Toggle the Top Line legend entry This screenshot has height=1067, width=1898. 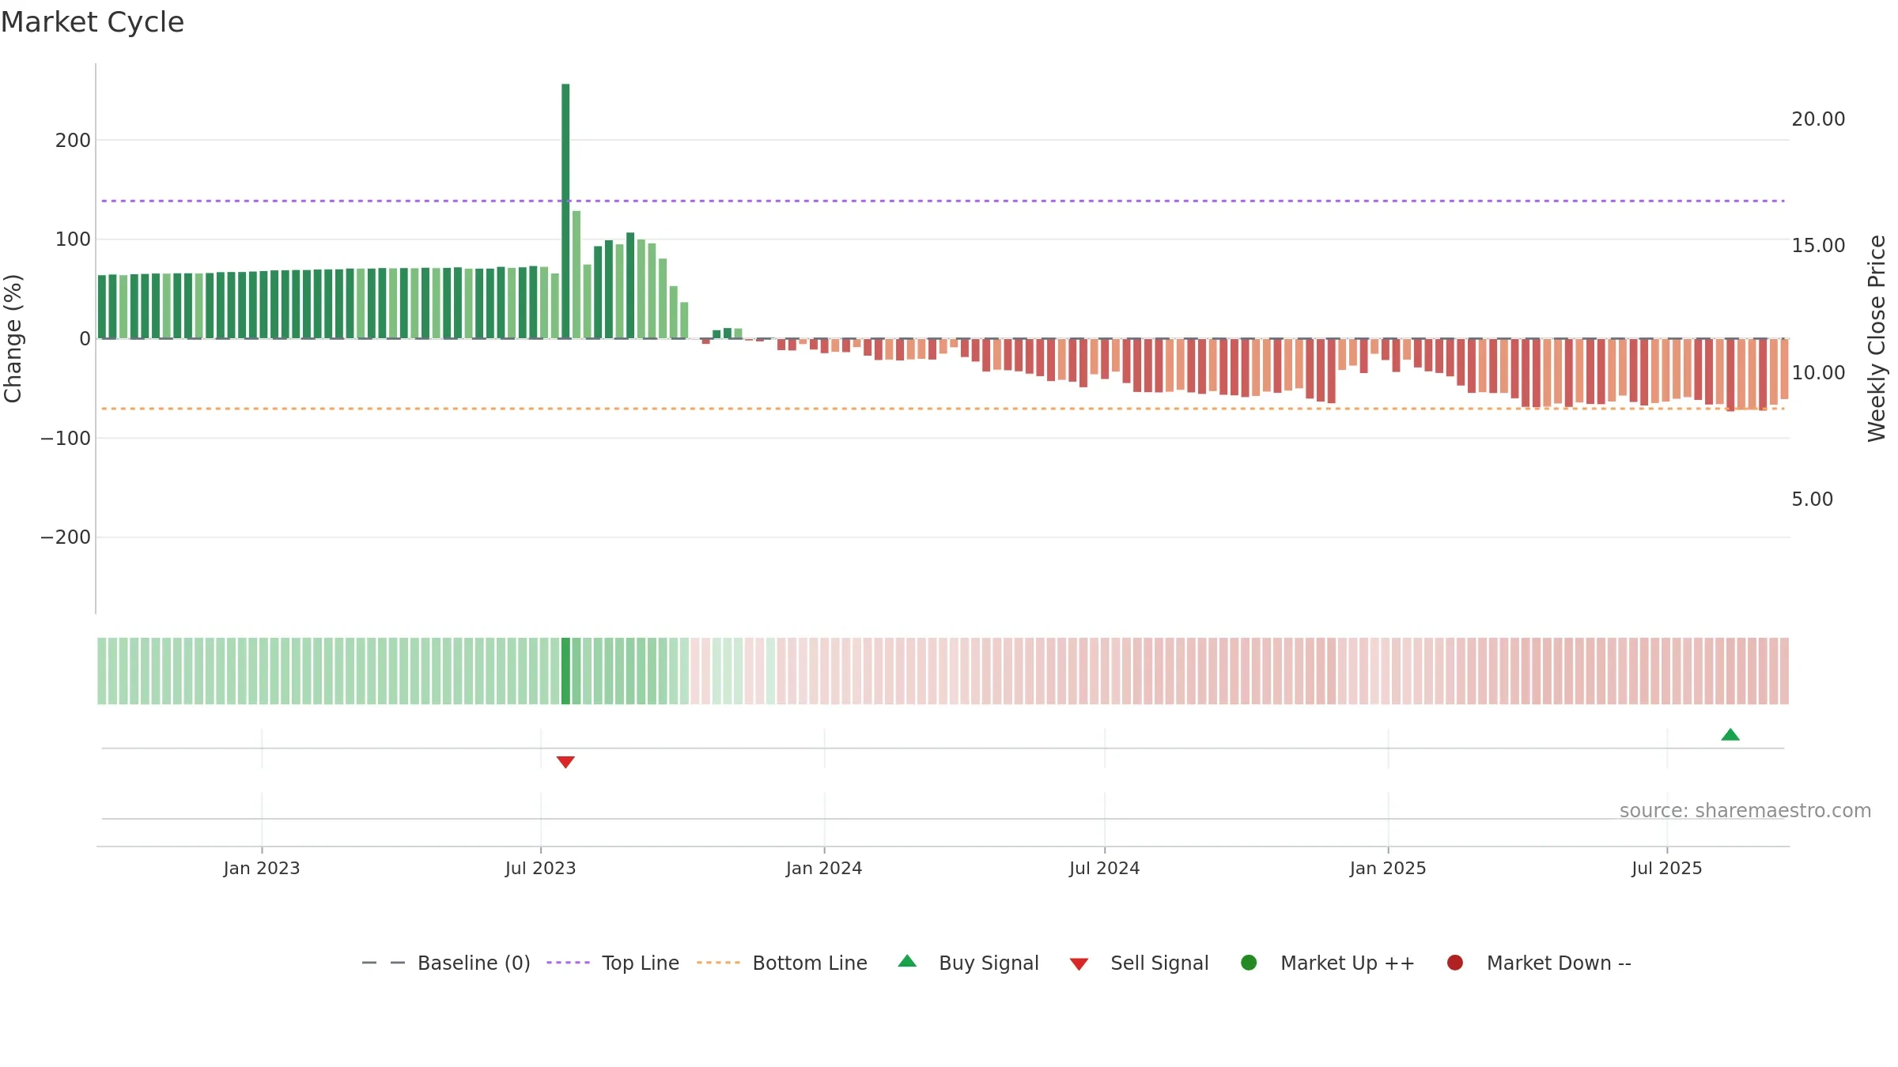[613, 963]
